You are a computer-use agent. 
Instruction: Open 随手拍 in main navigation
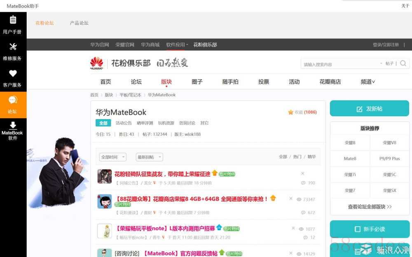click(230, 82)
